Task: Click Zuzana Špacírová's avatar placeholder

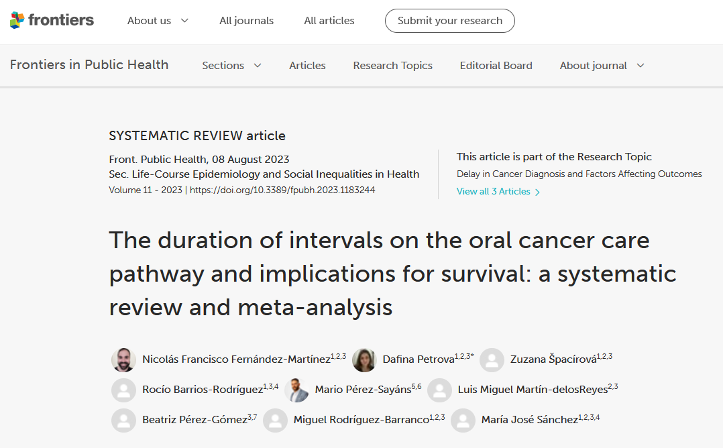Action: click(x=492, y=359)
